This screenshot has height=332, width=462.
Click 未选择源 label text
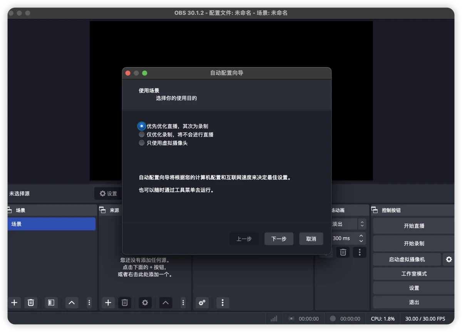(x=19, y=194)
